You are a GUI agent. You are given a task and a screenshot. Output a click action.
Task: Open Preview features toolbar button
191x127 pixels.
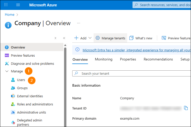click(176, 38)
